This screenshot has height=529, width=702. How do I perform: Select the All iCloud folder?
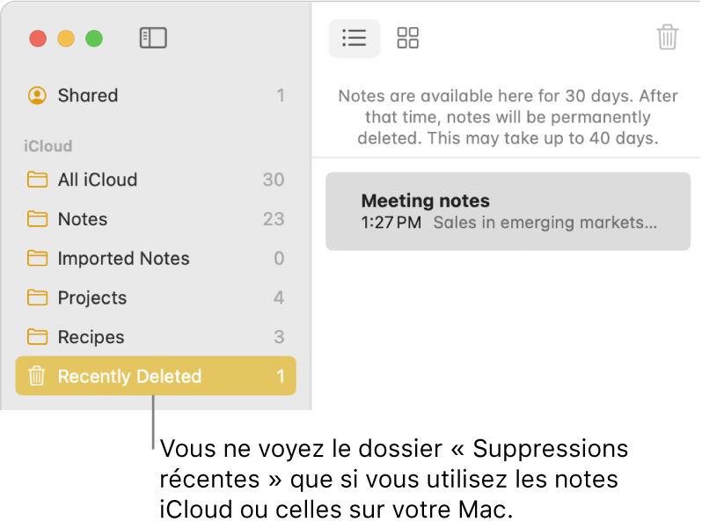click(98, 180)
